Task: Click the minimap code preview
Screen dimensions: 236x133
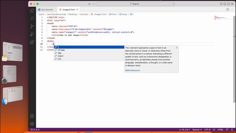Action: coord(223,18)
